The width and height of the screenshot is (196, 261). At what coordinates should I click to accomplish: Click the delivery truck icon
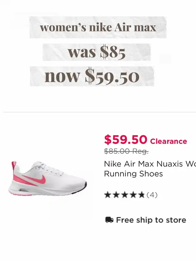pos(109,220)
